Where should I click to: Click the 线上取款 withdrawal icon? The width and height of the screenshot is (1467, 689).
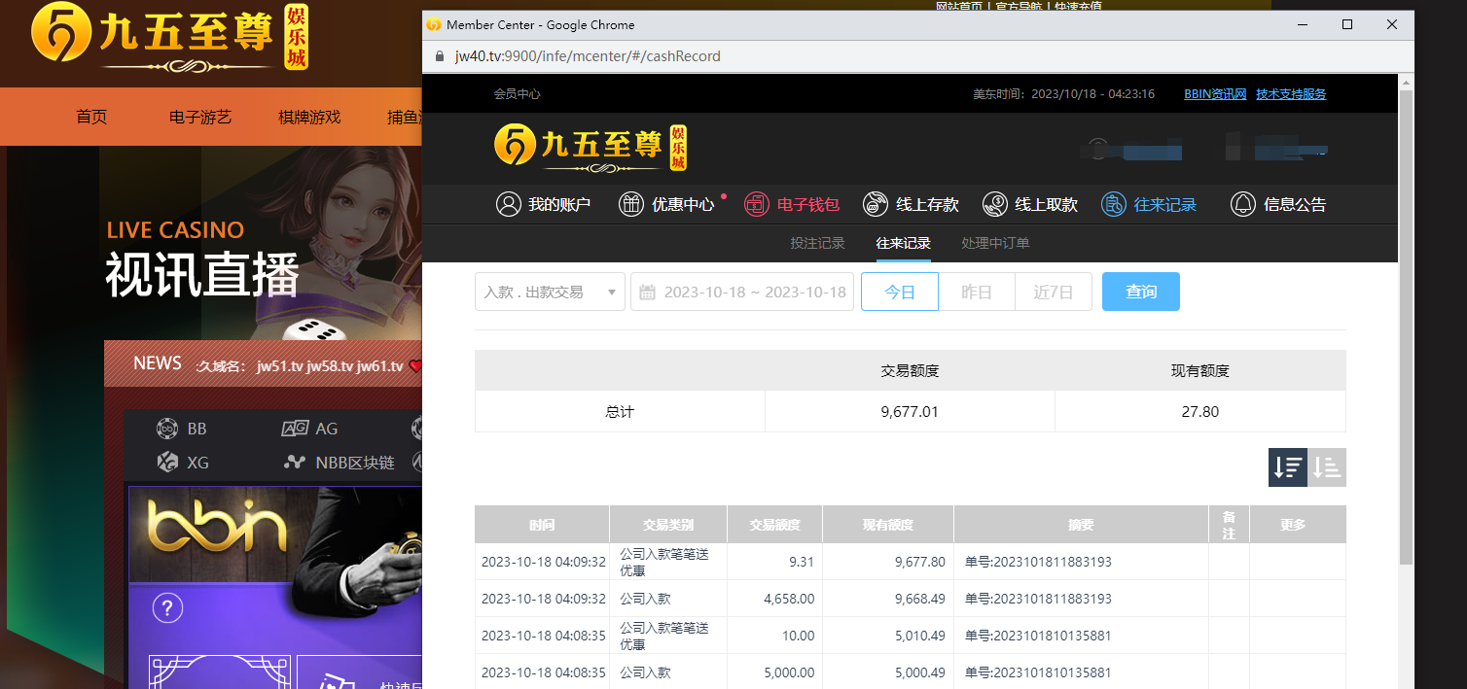(x=995, y=204)
